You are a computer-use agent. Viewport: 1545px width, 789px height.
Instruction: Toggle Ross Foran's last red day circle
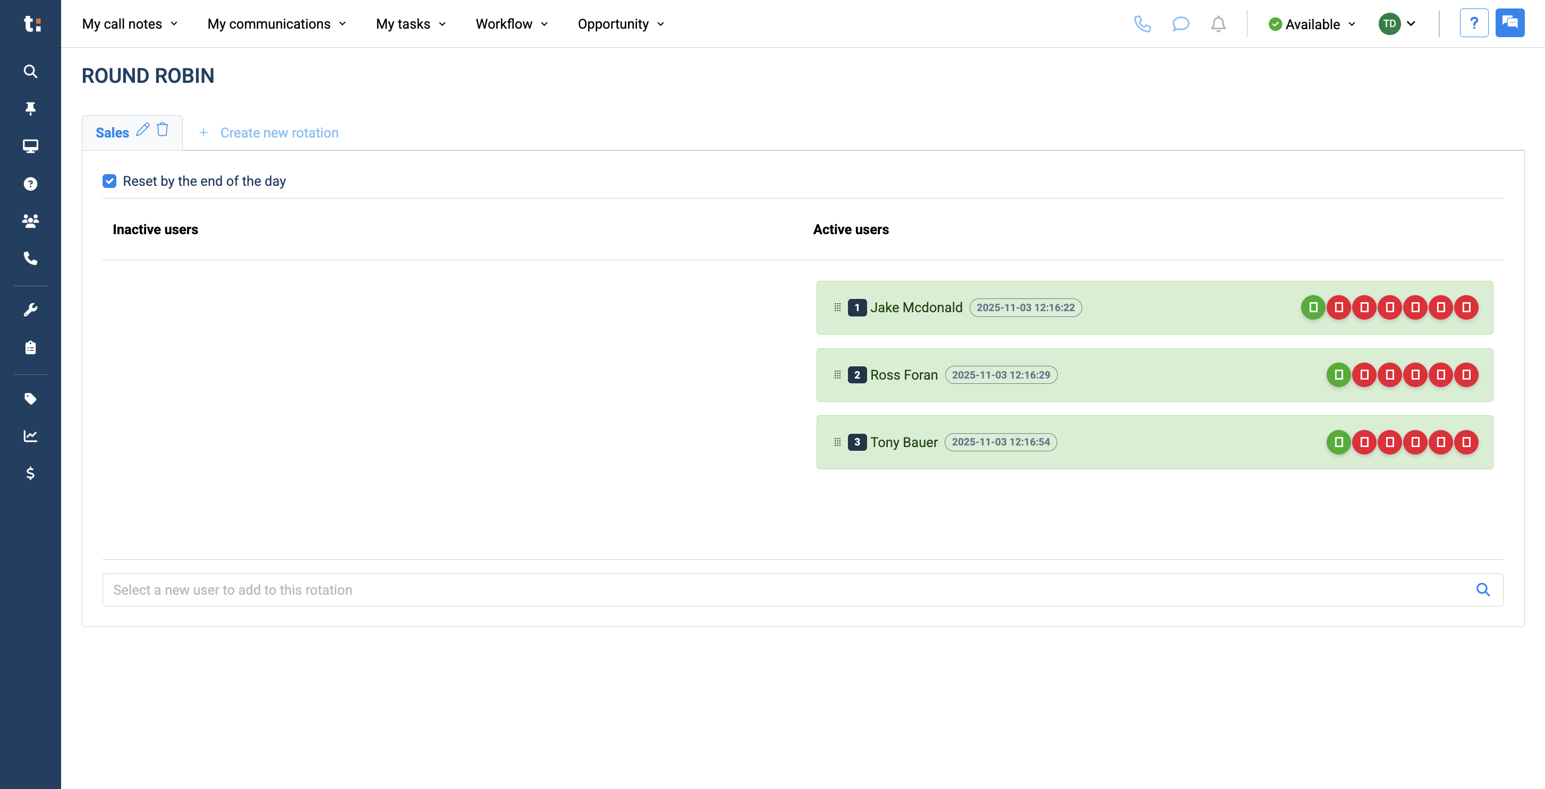(x=1466, y=375)
